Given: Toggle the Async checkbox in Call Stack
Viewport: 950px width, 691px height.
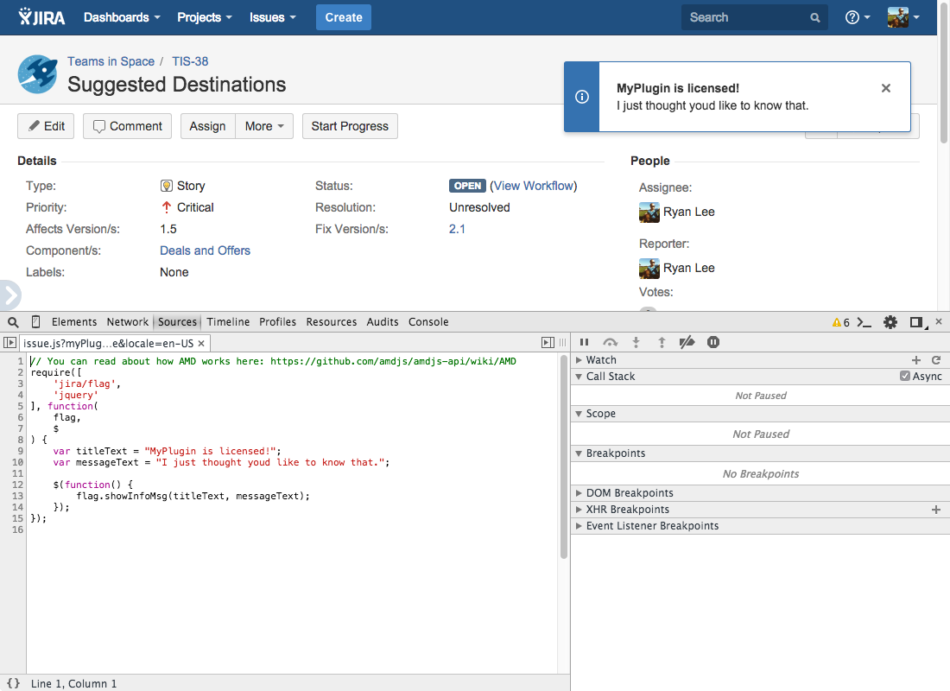Looking at the screenshot, I should 906,376.
